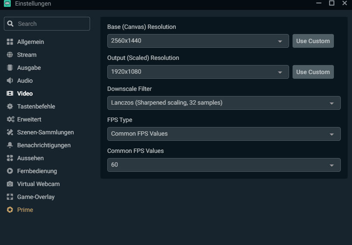Focus the Search settings field
Viewport: 352px width, 245px height.
(52, 24)
